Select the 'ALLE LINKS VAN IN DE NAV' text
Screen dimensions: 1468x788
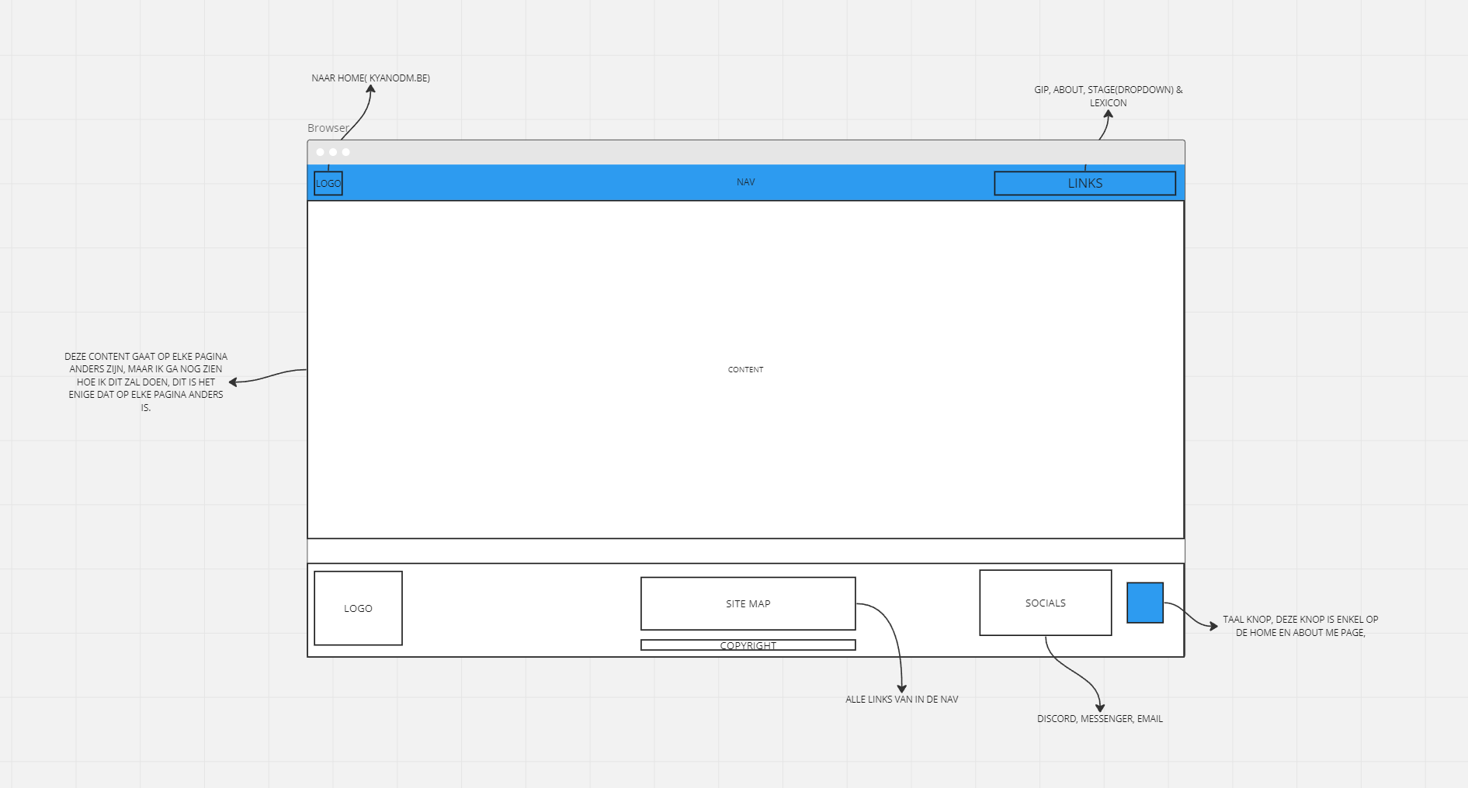click(901, 700)
